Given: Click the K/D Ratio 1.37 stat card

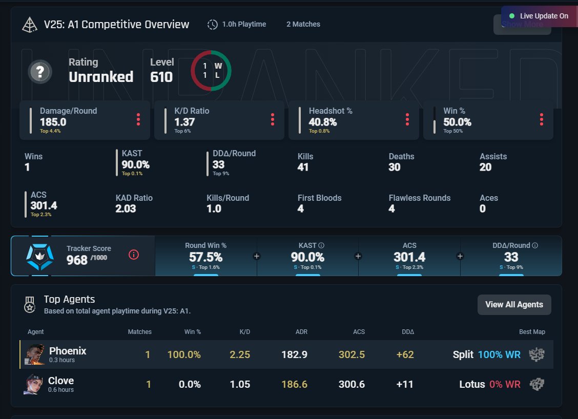Looking at the screenshot, I should tap(219, 120).
